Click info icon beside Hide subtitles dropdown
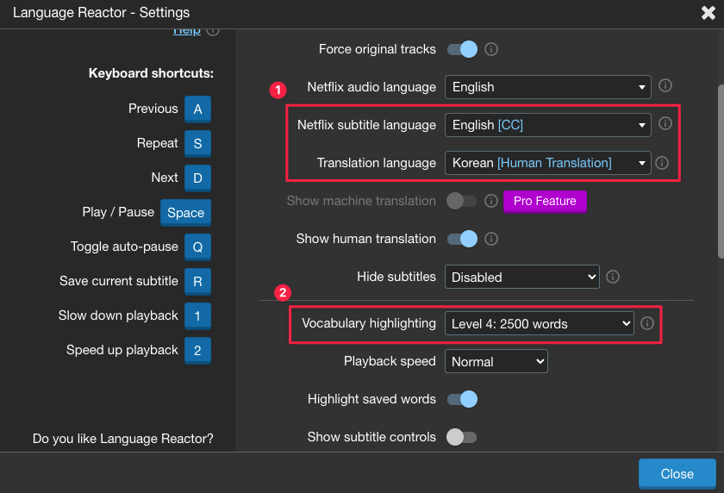Image resolution: width=724 pixels, height=493 pixels. [x=612, y=277]
